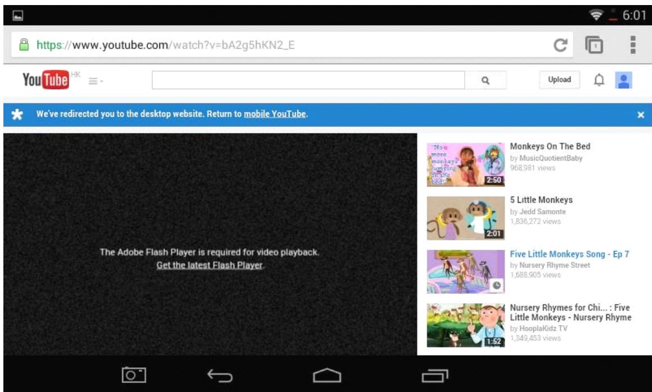Open the Monkeys On The Bed thumbnail
Screen dimensions: 652x392
point(466,165)
